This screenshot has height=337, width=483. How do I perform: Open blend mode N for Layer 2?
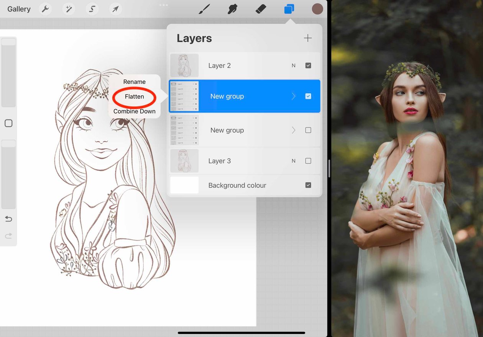pos(294,65)
